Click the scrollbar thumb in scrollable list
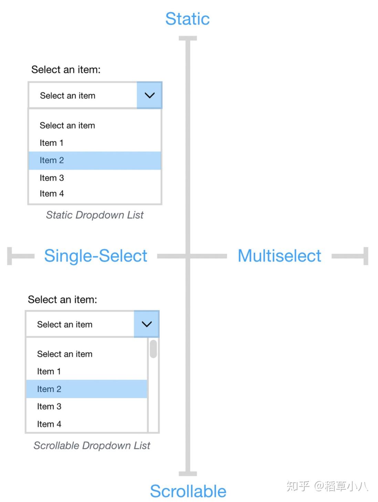378x502 pixels. pos(154,349)
